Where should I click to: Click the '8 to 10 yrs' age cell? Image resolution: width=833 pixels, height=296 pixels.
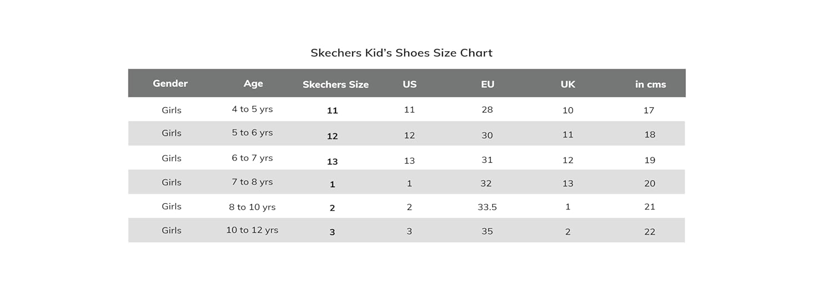tap(252, 207)
